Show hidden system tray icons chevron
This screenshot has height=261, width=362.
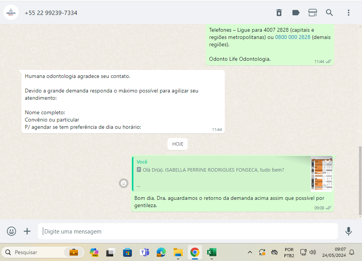[x=250, y=252]
